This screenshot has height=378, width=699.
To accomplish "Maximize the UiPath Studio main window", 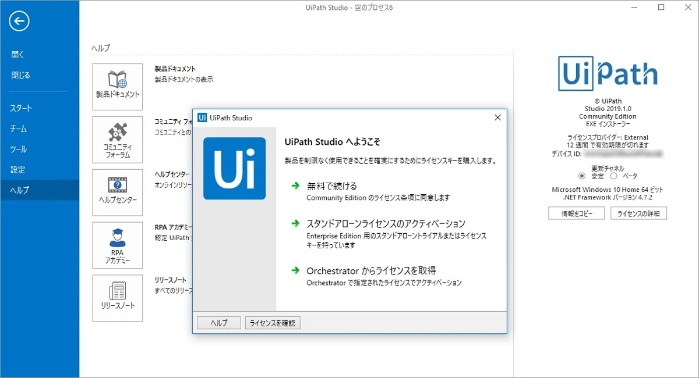I will [661, 8].
